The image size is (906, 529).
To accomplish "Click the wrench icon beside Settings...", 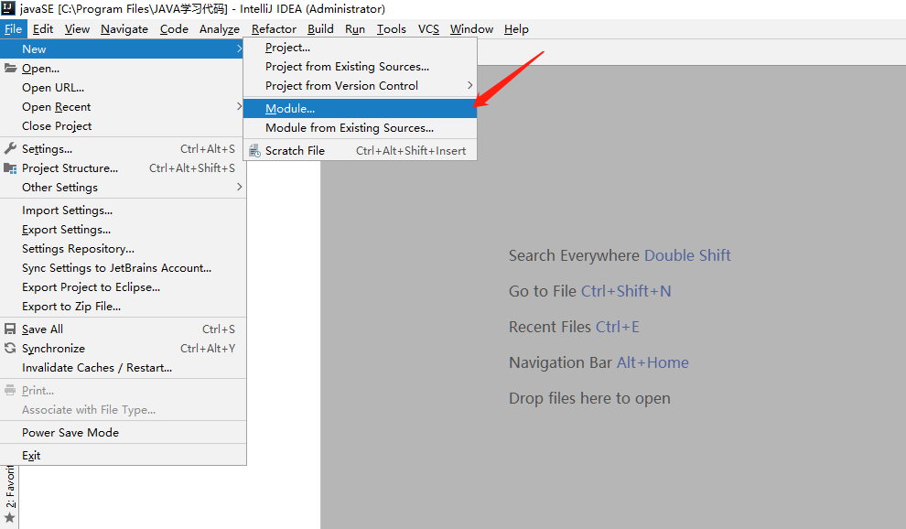I will pos(10,148).
